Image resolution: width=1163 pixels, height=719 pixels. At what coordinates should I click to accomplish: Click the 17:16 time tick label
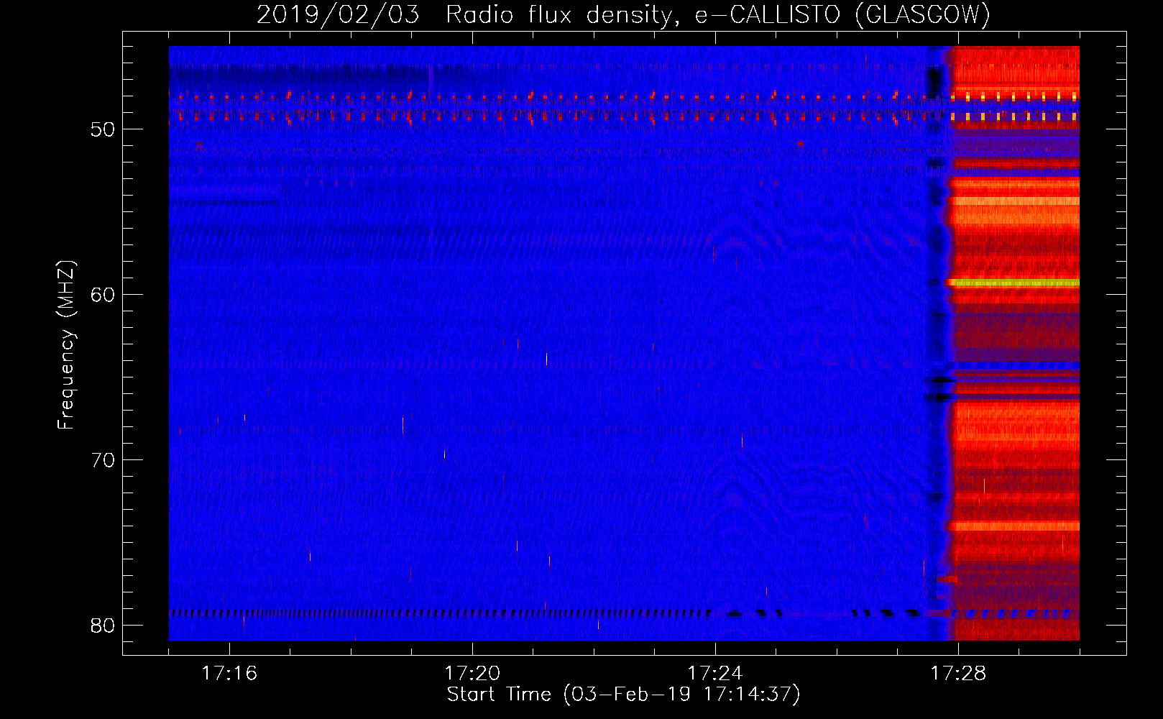[229, 673]
